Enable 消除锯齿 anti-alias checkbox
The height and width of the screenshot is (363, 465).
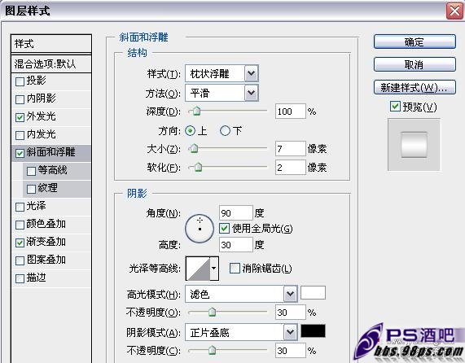[235, 269]
